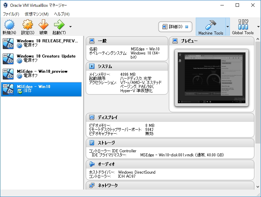
Task: Select MSEdge - Win10_preview VM
Action: [41, 74]
